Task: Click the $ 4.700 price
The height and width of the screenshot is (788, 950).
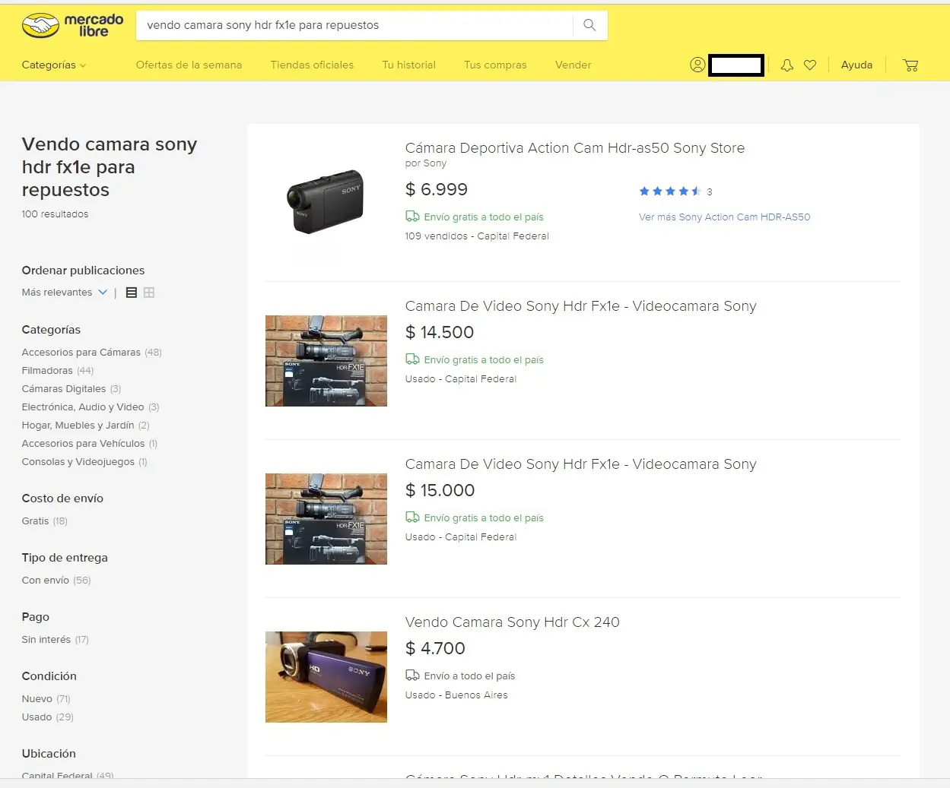Action: (x=435, y=649)
